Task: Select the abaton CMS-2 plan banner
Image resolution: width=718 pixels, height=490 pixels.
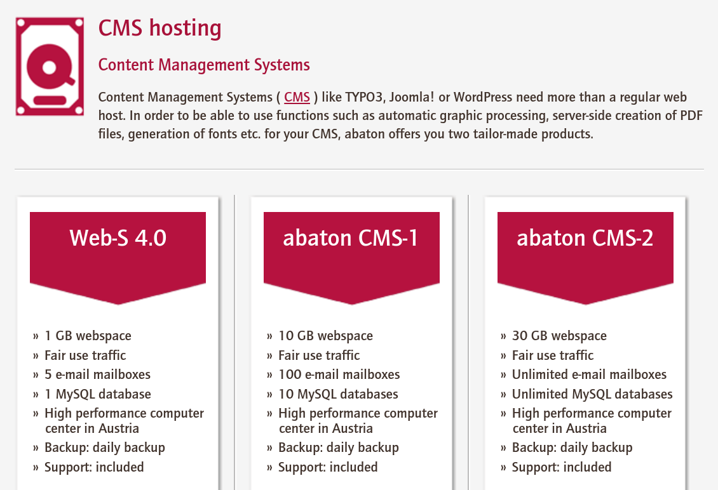Action: (x=585, y=258)
